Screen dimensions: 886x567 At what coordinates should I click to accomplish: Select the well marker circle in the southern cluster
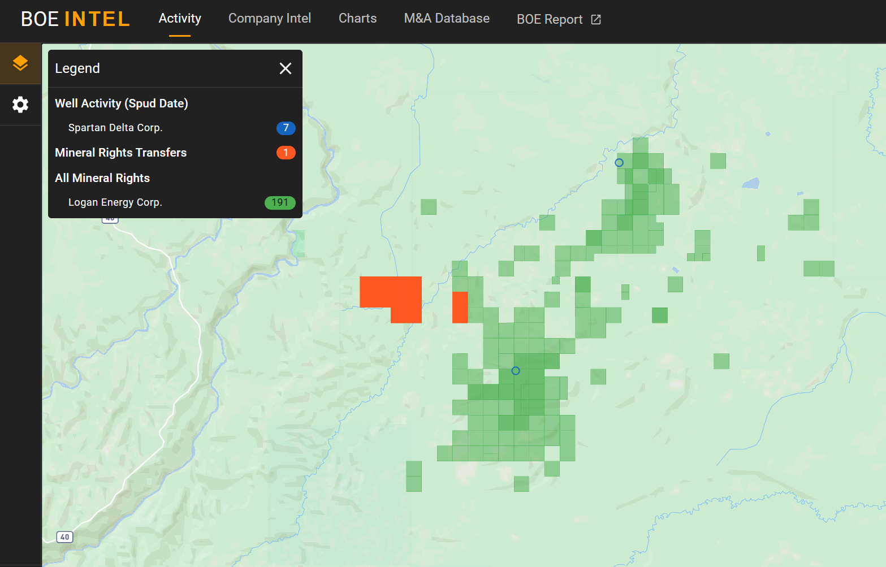click(516, 371)
